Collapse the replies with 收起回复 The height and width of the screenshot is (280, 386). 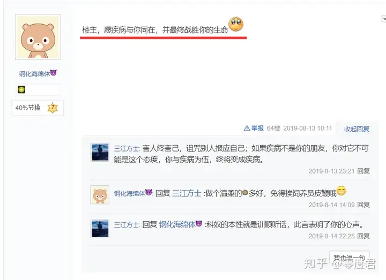coord(357,129)
